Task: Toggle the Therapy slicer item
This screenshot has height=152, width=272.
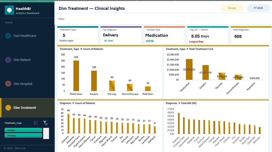Action: (23, 135)
